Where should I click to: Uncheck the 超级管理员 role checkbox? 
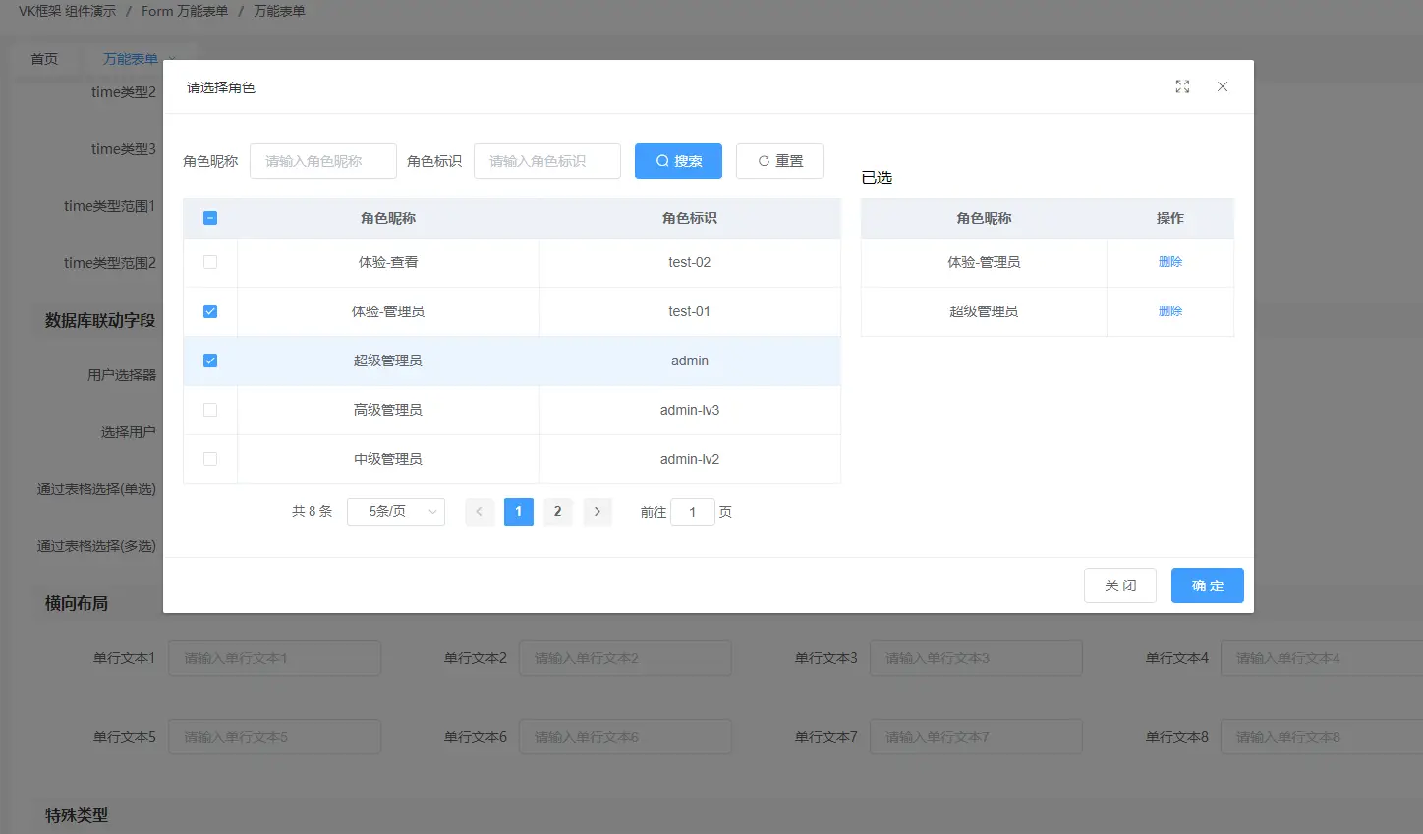tap(210, 361)
